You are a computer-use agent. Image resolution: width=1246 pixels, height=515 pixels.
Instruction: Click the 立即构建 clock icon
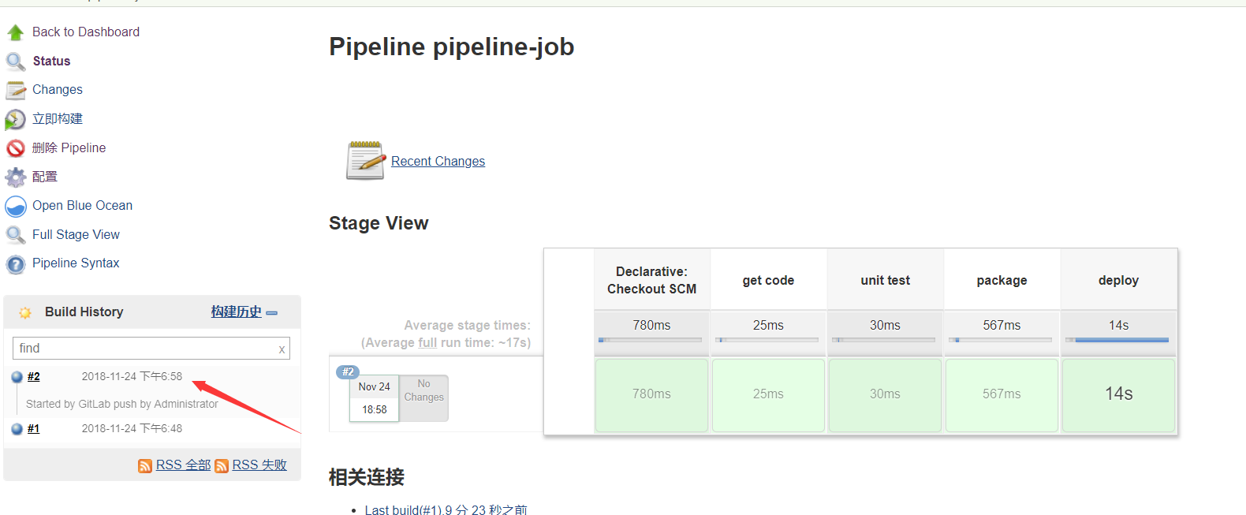pos(16,119)
